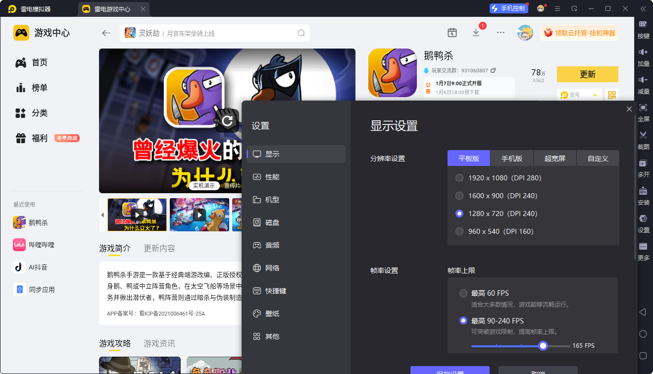The image size is (653, 374).
Task: Close the settings dialog with the X
Action: tap(629, 109)
